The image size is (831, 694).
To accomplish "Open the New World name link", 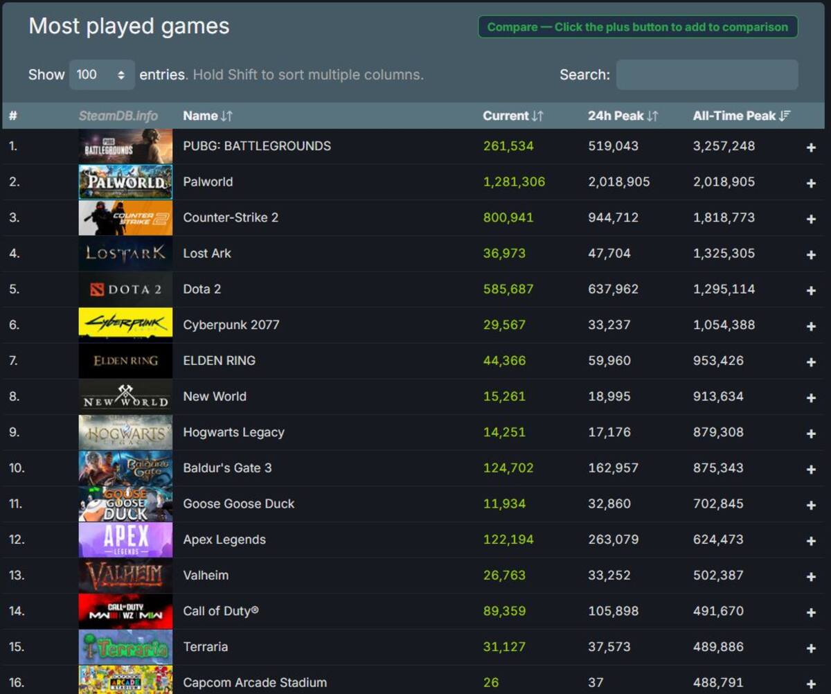I will point(215,396).
